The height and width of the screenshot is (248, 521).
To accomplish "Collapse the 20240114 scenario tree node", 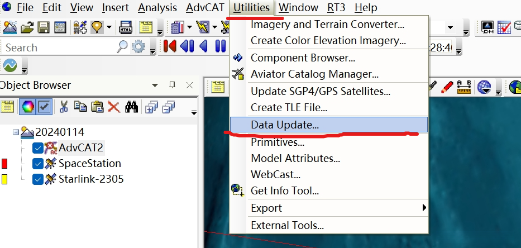I will (x=16, y=132).
